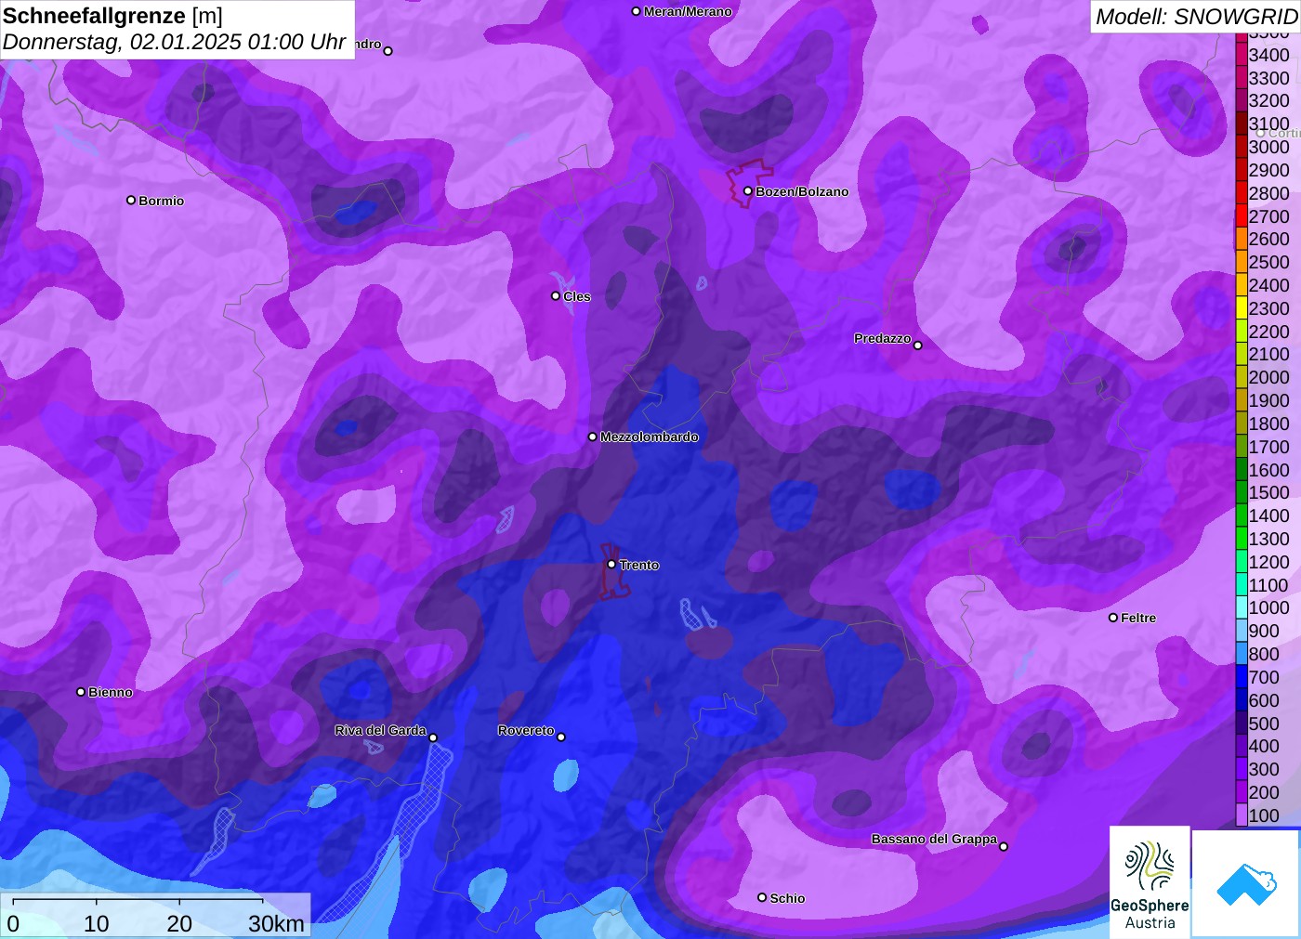Click the date Donnerstag, 02.01.2025 01:00 Uhr
This screenshot has height=939, width=1301.
click(x=174, y=42)
